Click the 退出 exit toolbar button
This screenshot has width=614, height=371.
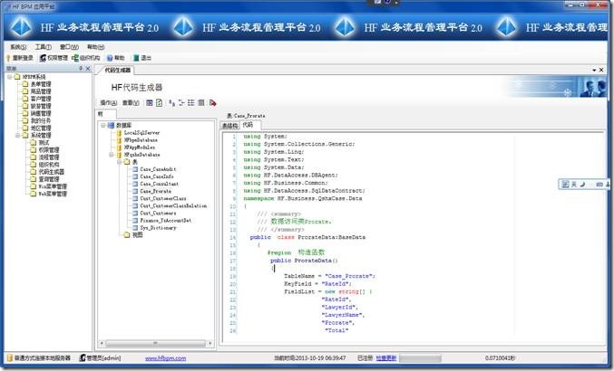tap(142, 58)
